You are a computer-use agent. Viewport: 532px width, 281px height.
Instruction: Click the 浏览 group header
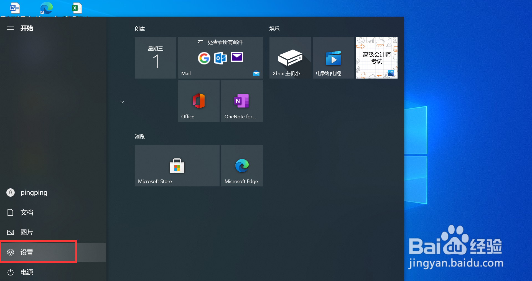click(140, 137)
